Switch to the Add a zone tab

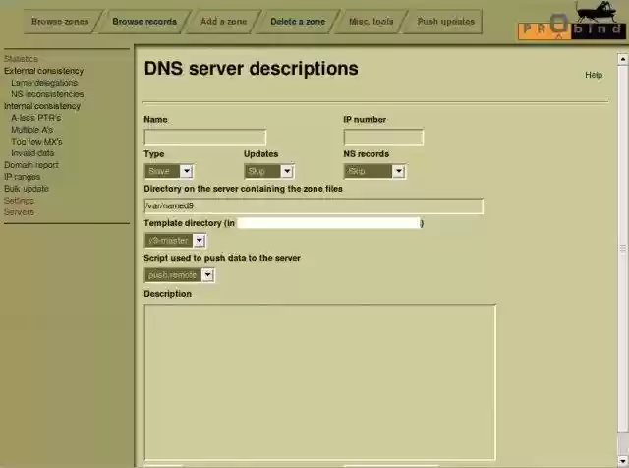[x=223, y=22]
